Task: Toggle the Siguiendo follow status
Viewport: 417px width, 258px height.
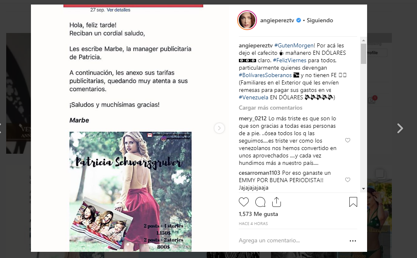Action: click(x=320, y=21)
